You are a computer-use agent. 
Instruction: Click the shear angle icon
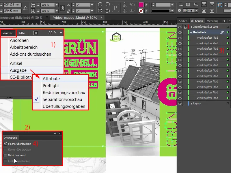pyautogui.click(x=68, y=11)
